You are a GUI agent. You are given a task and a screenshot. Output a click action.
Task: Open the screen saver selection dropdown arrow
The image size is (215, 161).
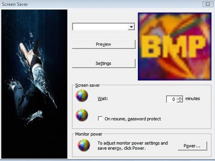[131, 27]
